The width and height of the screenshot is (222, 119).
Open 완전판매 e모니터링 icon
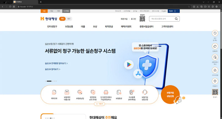coord(93,92)
